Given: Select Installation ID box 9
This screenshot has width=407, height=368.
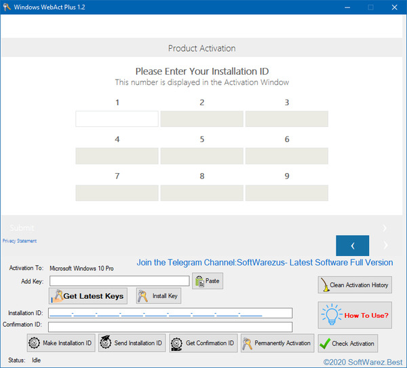Looking at the screenshot, I should point(286,193).
